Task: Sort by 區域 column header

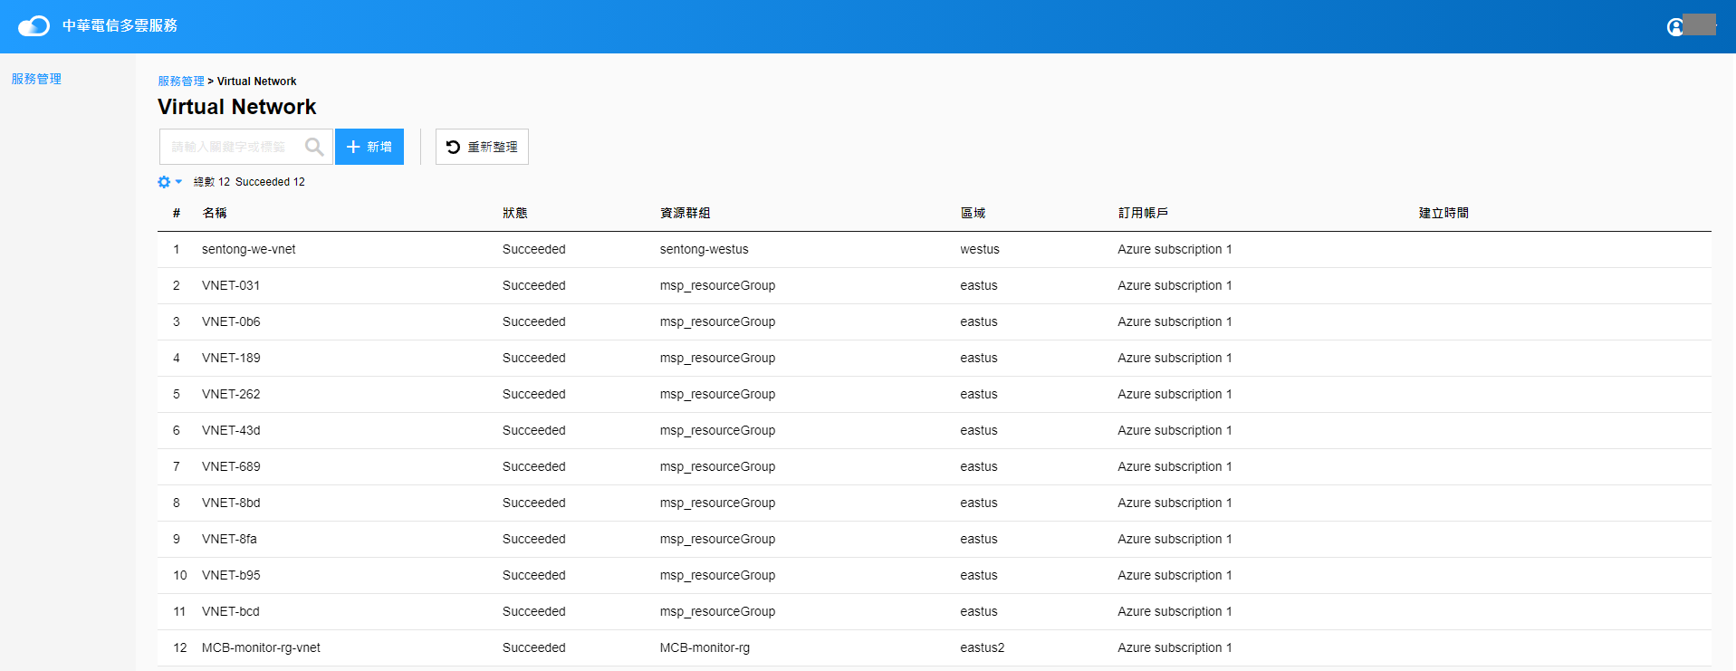Action: click(973, 213)
